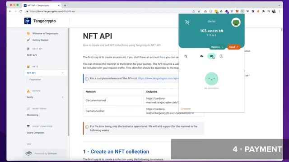Click the Endpoint column header
The width and height of the screenshot is (289, 162).
tap(152, 92)
